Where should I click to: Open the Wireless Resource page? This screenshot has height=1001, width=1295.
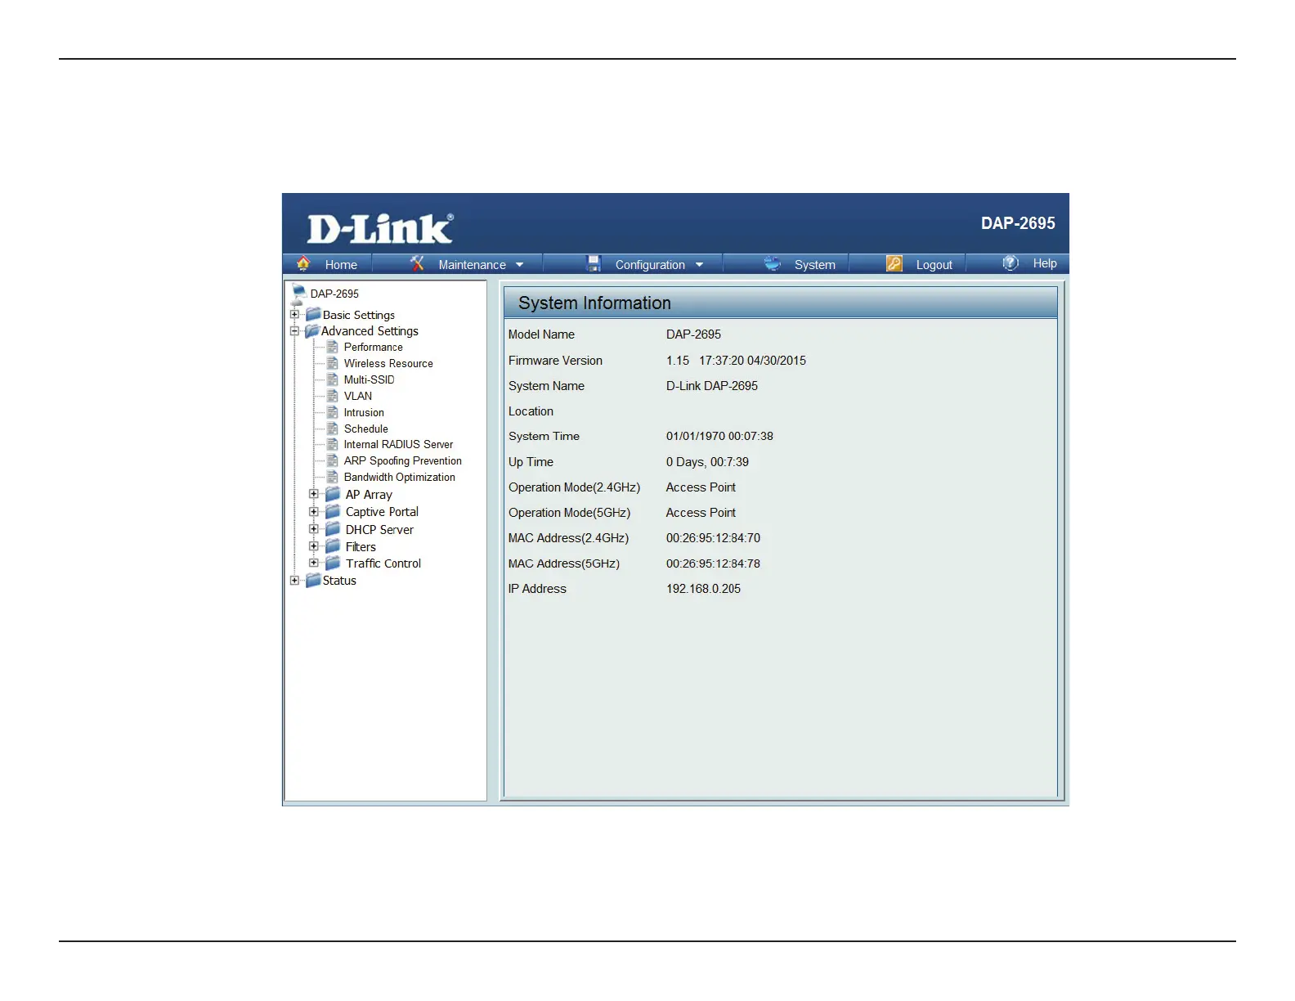pos(388,363)
